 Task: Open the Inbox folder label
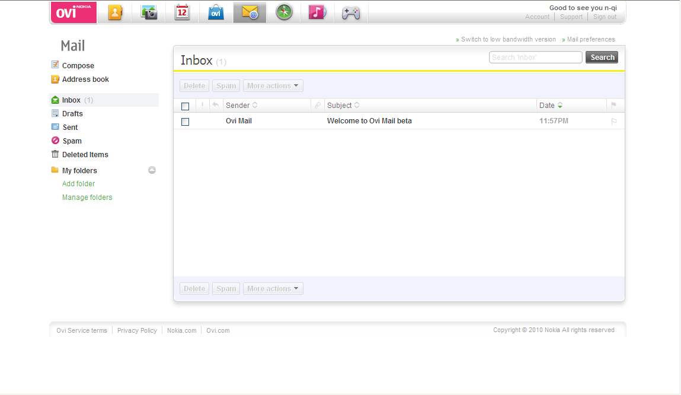click(x=71, y=100)
